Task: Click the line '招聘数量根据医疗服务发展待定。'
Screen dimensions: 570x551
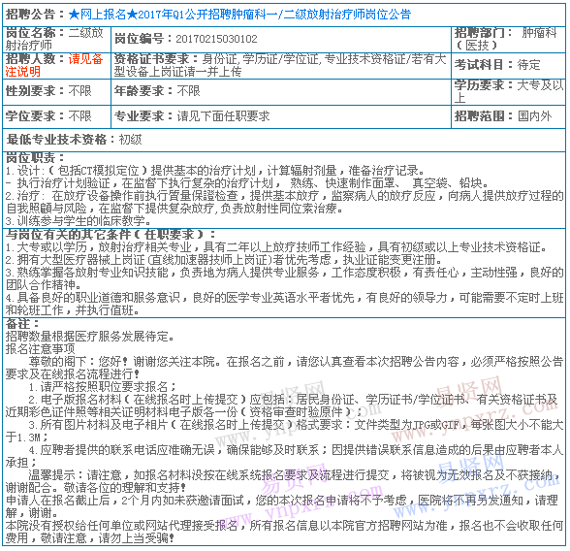Action: [90, 336]
